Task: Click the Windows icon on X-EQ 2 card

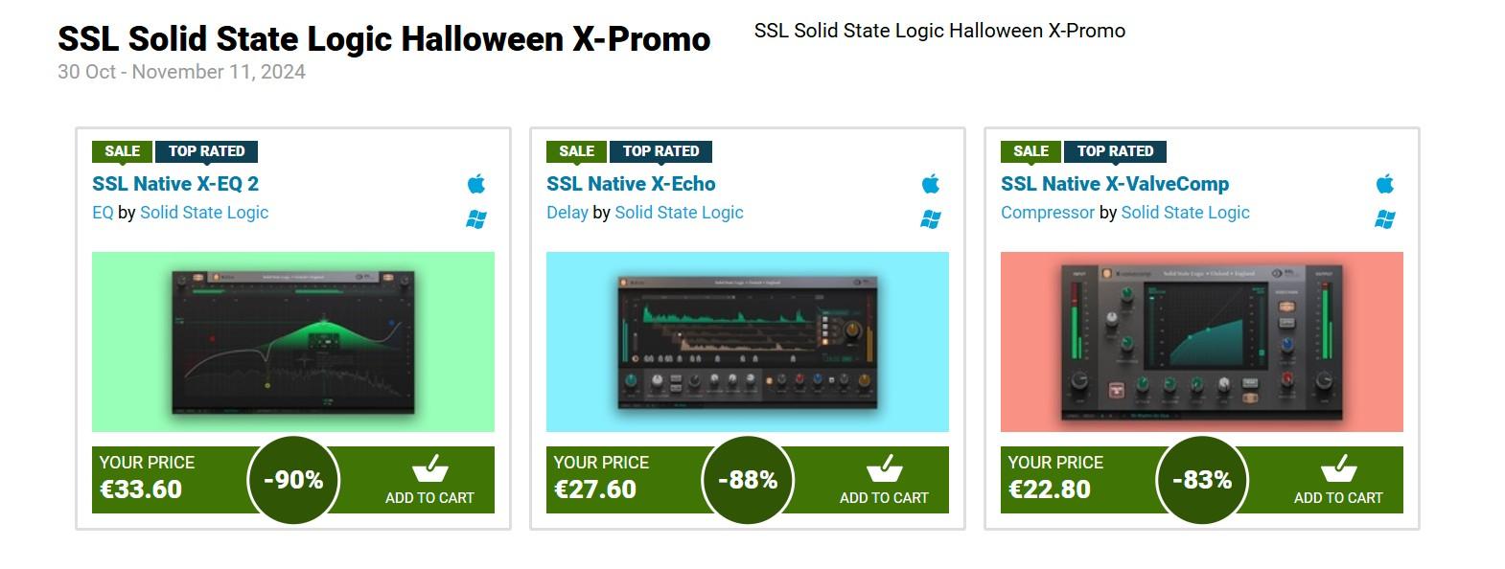Action: [x=476, y=219]
